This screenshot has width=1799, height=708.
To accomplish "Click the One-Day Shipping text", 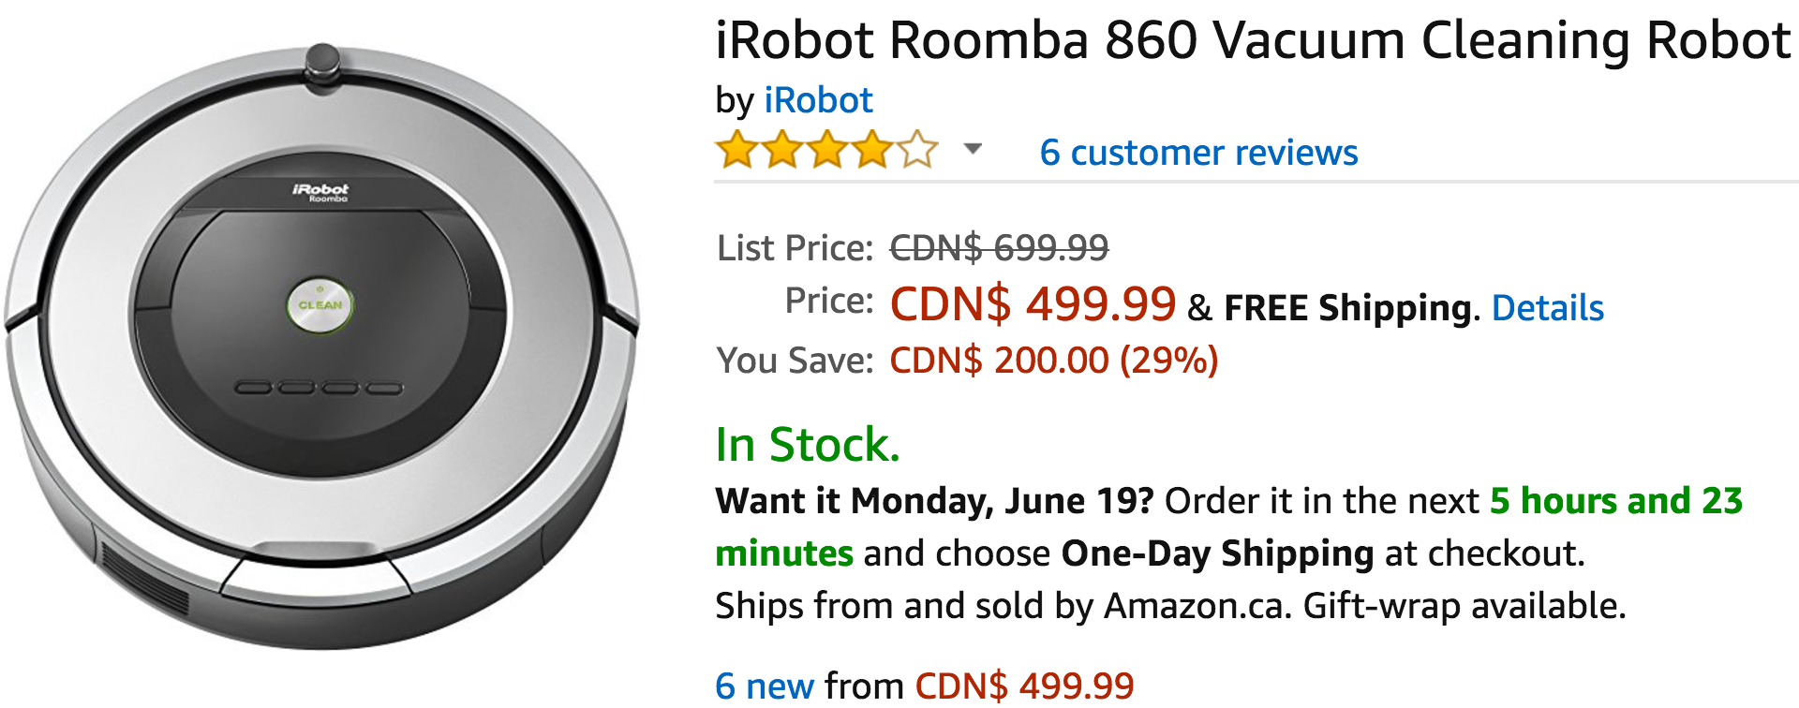I will click(1217, 553).
